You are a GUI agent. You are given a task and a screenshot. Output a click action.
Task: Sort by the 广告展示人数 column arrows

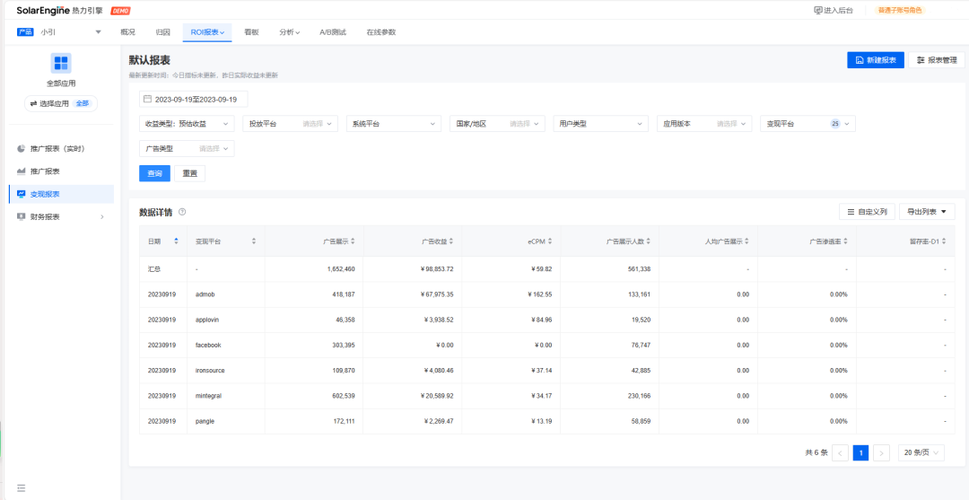[x=648, y=241]
